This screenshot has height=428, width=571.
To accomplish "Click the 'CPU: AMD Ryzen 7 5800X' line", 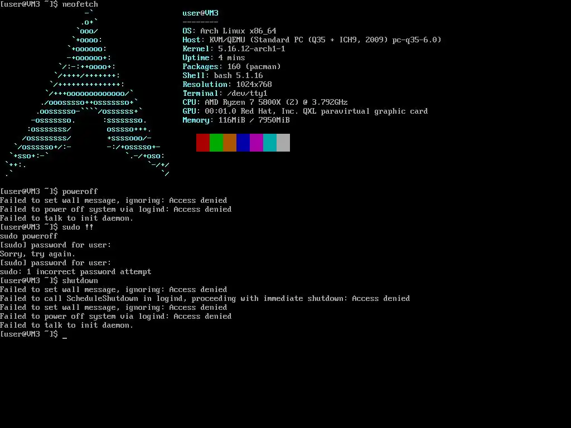I will tap(265, 103).
